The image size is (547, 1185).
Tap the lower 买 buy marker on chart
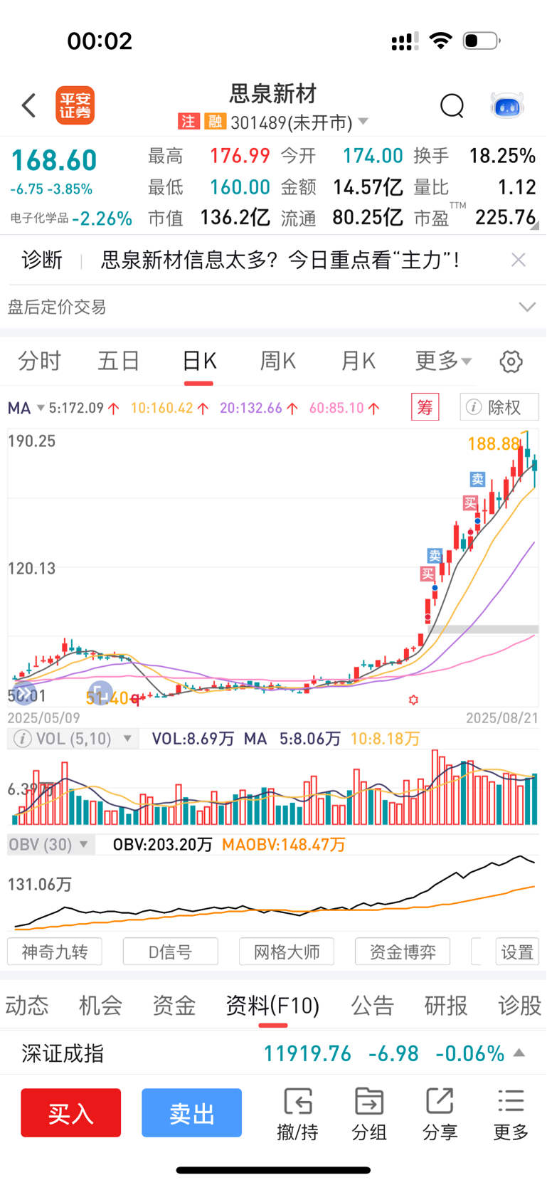point(427,574)
